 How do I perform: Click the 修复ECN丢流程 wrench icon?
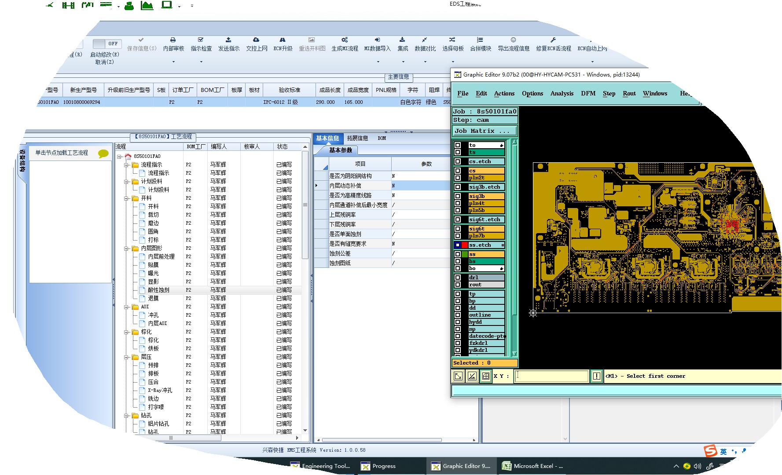coord(553,40)
